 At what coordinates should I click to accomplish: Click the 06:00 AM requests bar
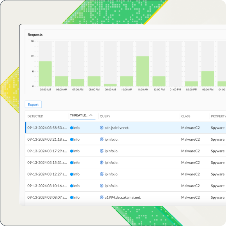[x=62, y=81]
